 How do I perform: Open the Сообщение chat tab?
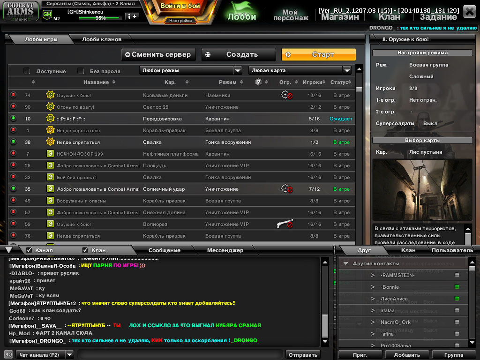(x=165, y=250)
